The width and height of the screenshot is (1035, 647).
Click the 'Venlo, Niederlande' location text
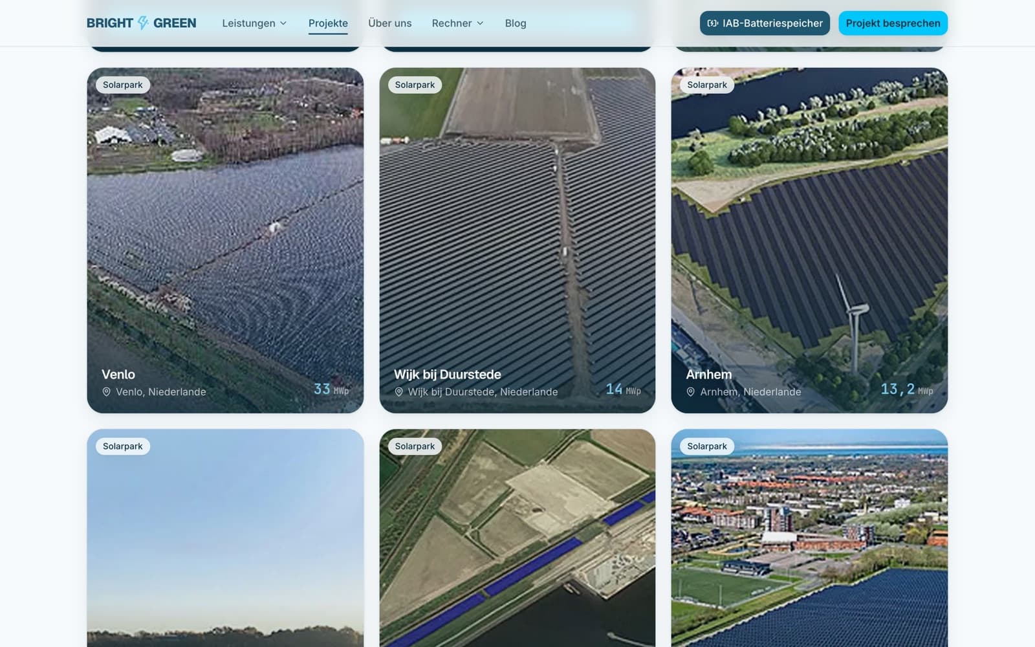(x=161, y=391)
